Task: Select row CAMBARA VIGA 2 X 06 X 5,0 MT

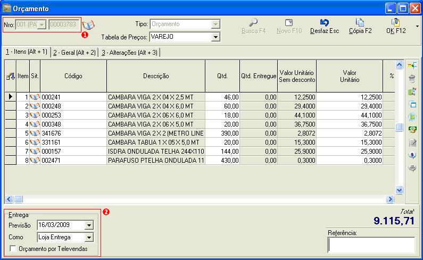Action: coord(156,124)
